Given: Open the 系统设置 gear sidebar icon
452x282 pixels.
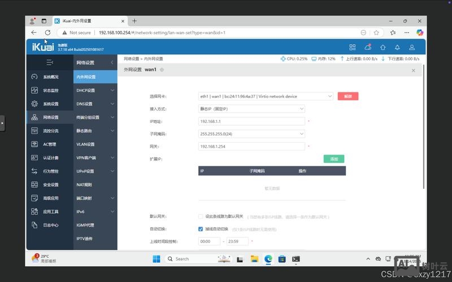Looking at the screenshot, I should click(34, 104).
